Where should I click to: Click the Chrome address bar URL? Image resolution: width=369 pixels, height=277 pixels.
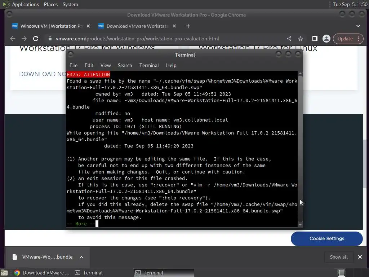coord(137,39)
